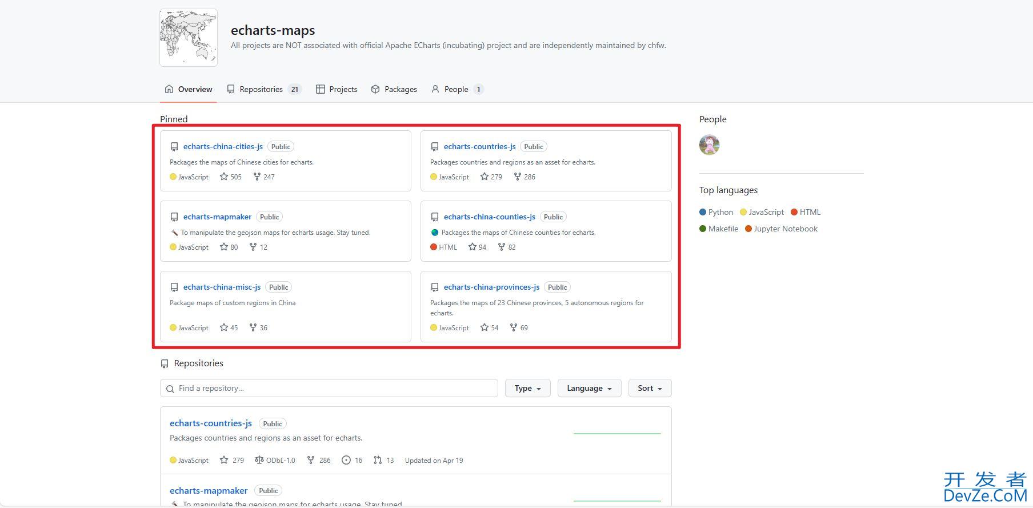View 247 forks of echarts-china-cities-js
The height and width of the screenshot is (508, 1033).
click(x=264, y=177)
